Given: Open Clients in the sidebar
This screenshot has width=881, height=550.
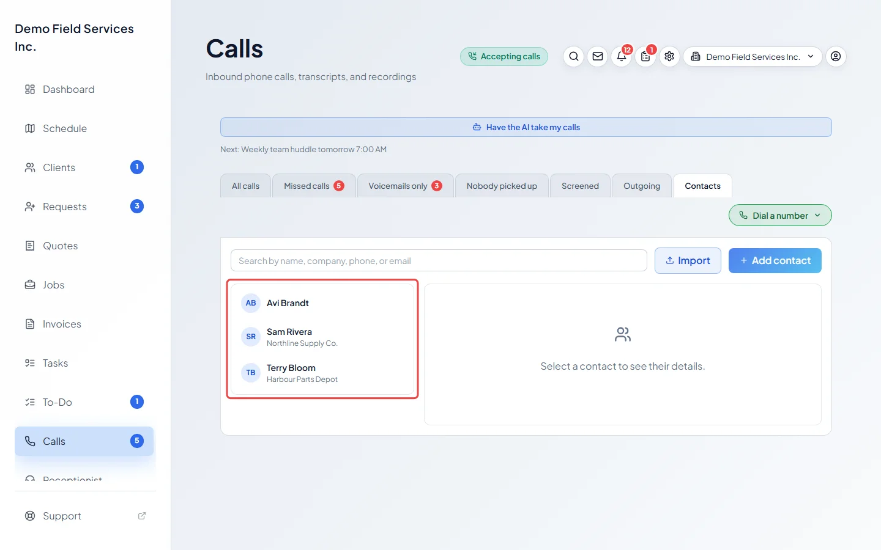Looking at the screenshot, I should [84, 167].
